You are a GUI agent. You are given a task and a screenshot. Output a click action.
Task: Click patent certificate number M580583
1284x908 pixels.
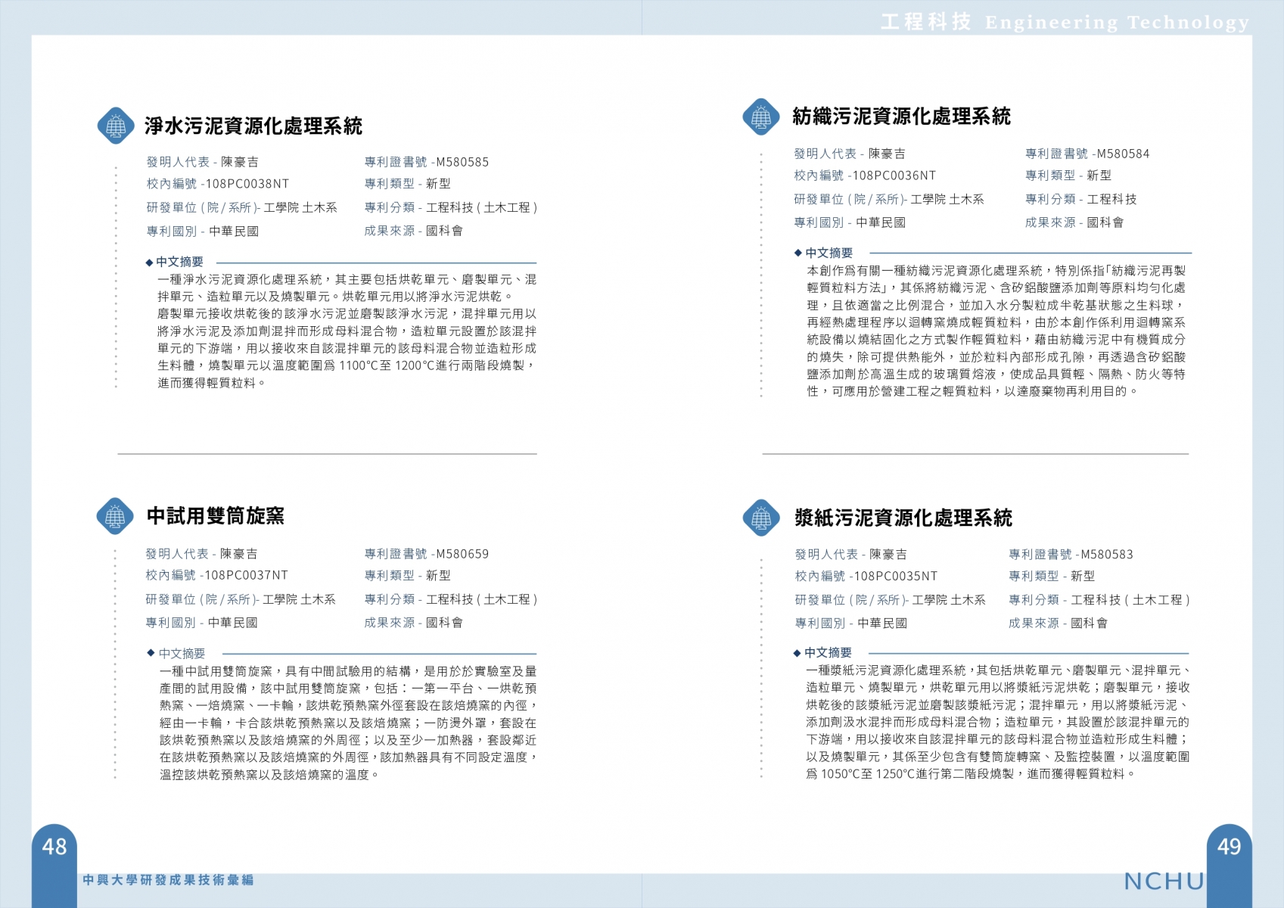coord(1106,555)
